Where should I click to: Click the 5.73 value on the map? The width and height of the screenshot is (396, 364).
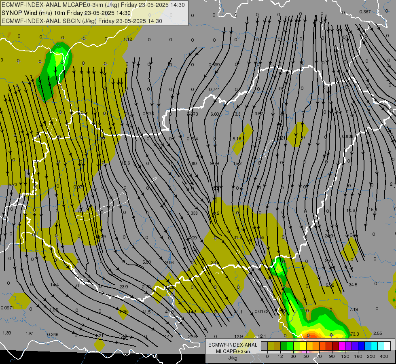[13, 184]
